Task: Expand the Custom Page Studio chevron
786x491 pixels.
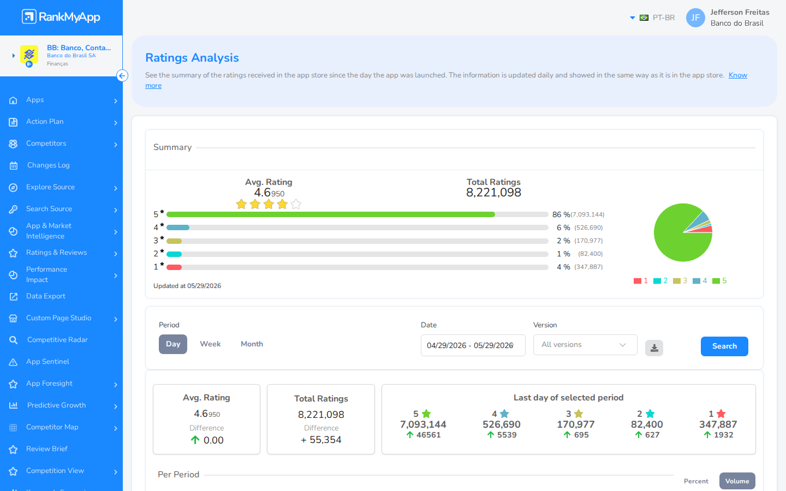Action: 116,319
